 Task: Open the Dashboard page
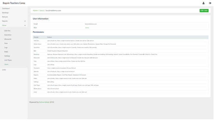point(6,9)
